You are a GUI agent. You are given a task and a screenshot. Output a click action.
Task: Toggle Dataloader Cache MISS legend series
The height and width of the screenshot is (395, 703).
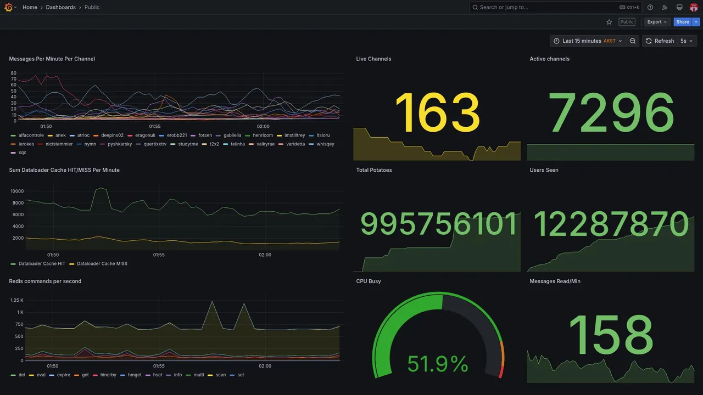(x=98, y=264)
